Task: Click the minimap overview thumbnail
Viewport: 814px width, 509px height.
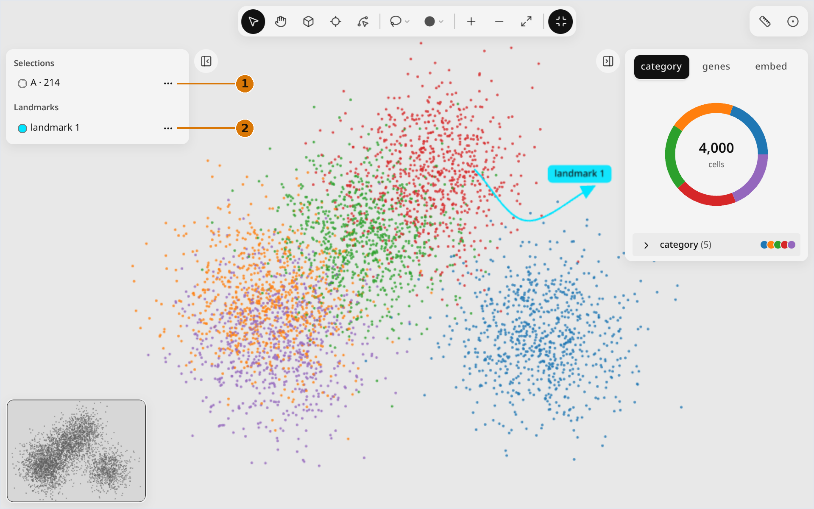Action: 76,450
